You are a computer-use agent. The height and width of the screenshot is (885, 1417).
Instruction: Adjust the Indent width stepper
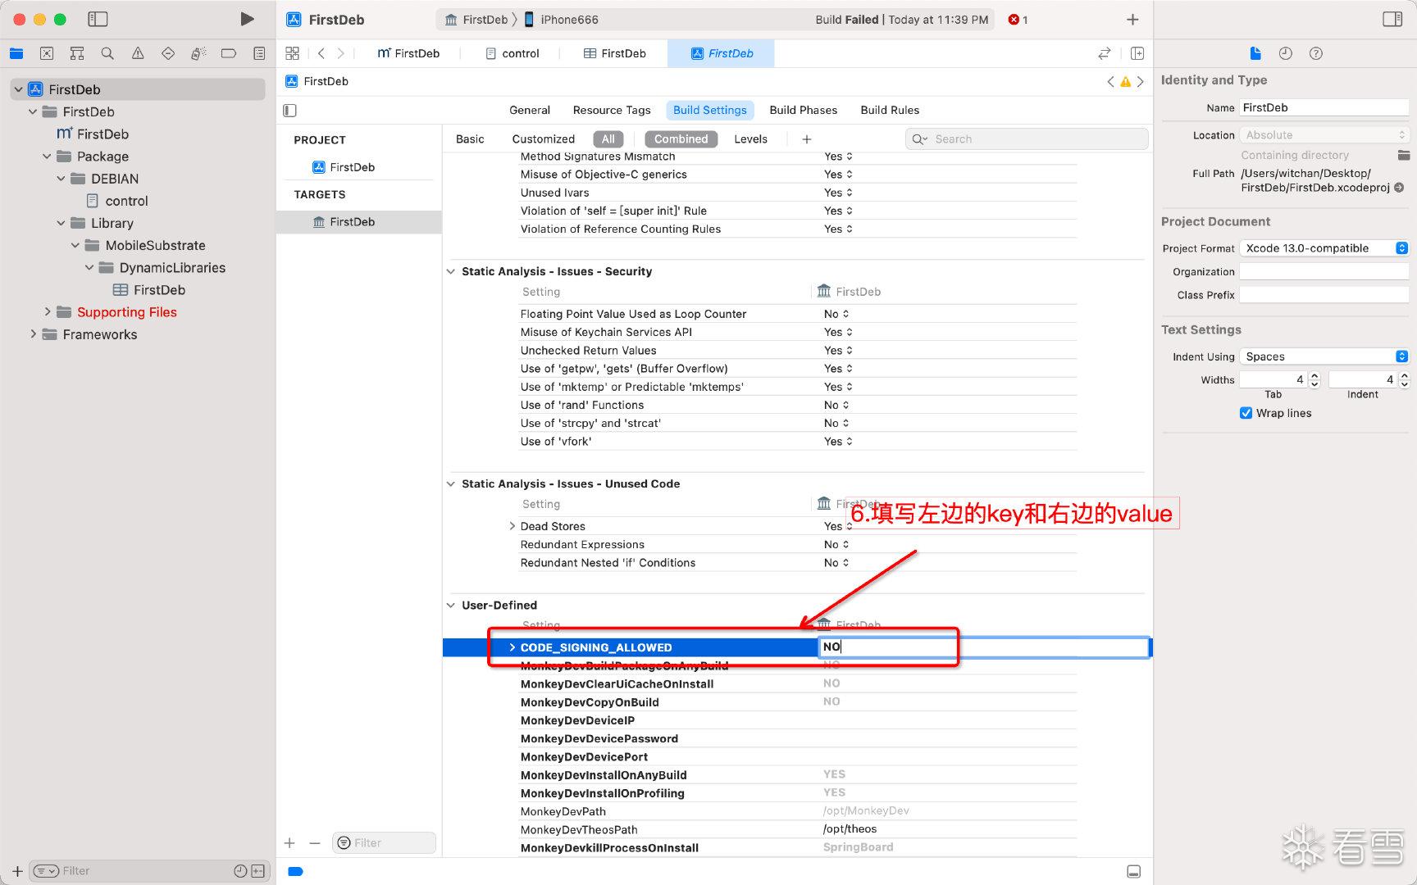point(1404,379)
